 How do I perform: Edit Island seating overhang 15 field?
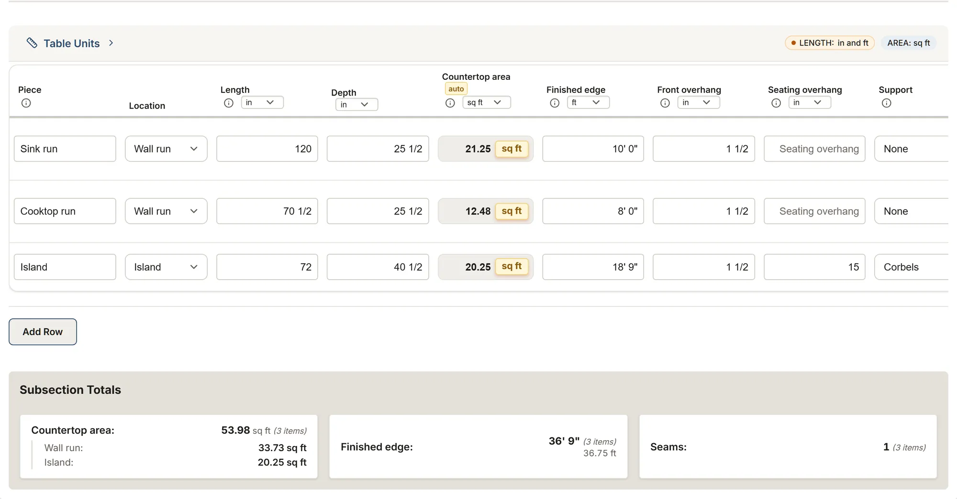coord(814,267)
